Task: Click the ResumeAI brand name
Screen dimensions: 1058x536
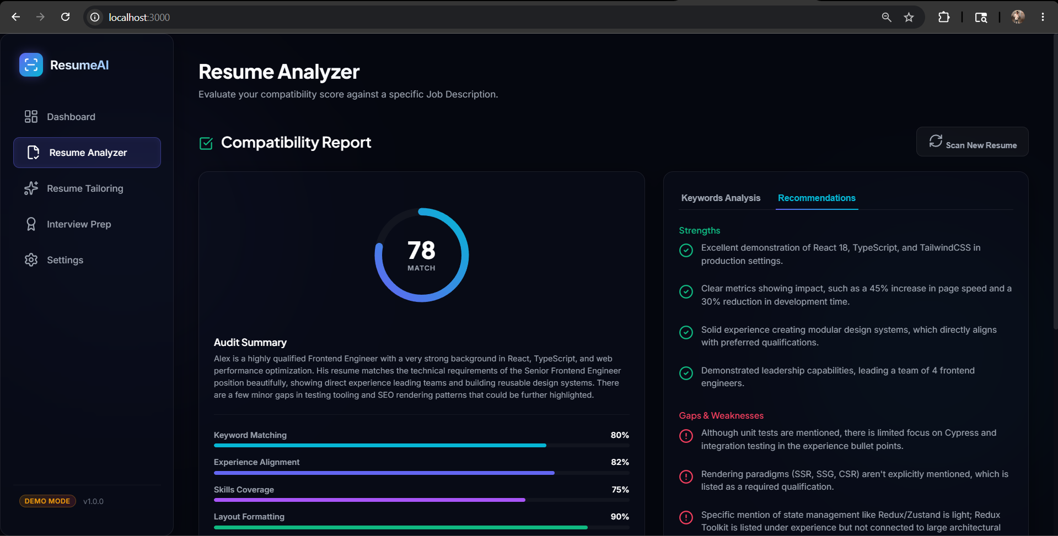Action: click(x=79, y=65)
